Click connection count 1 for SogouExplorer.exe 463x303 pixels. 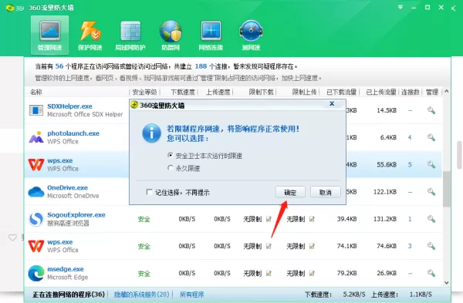point(410,219)
